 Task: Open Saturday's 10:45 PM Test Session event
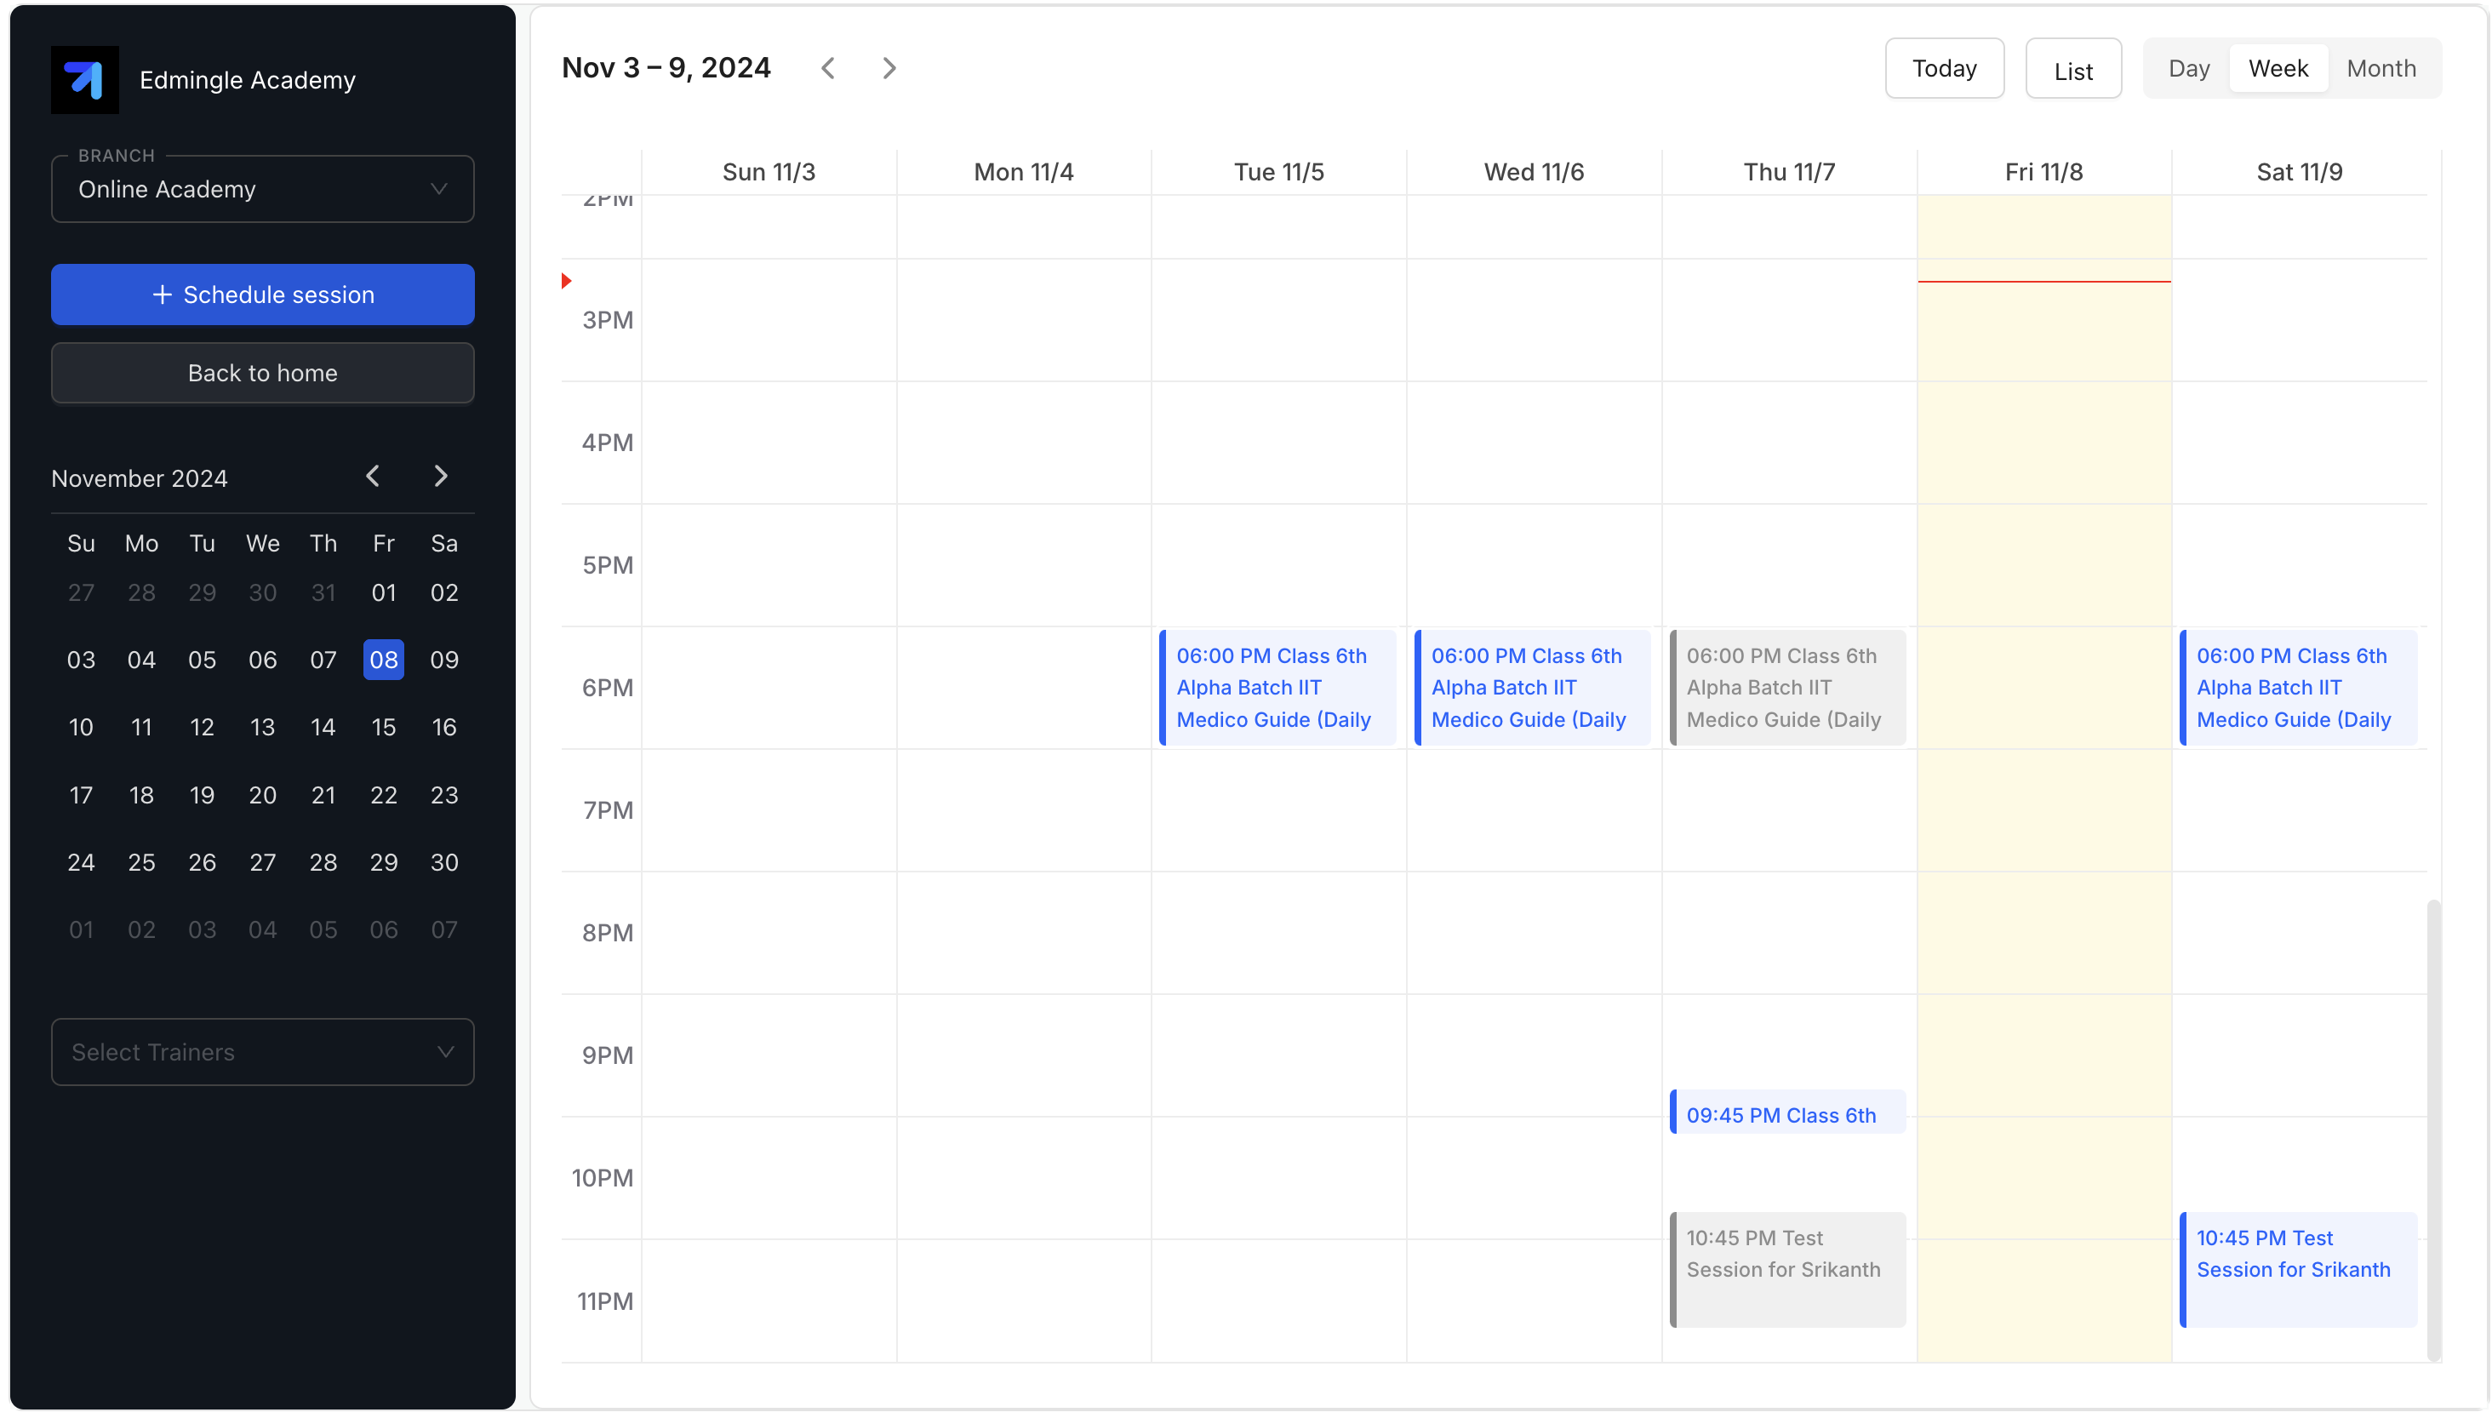[2297, 1268]
